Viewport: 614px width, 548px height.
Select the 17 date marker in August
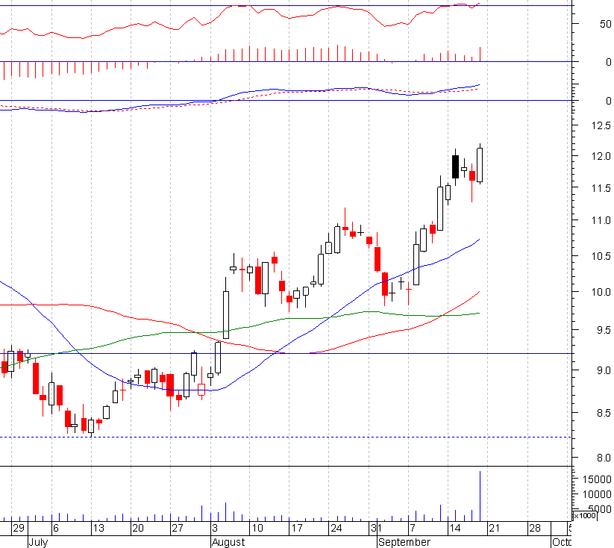pyautogui.click(x=297, y=528)
